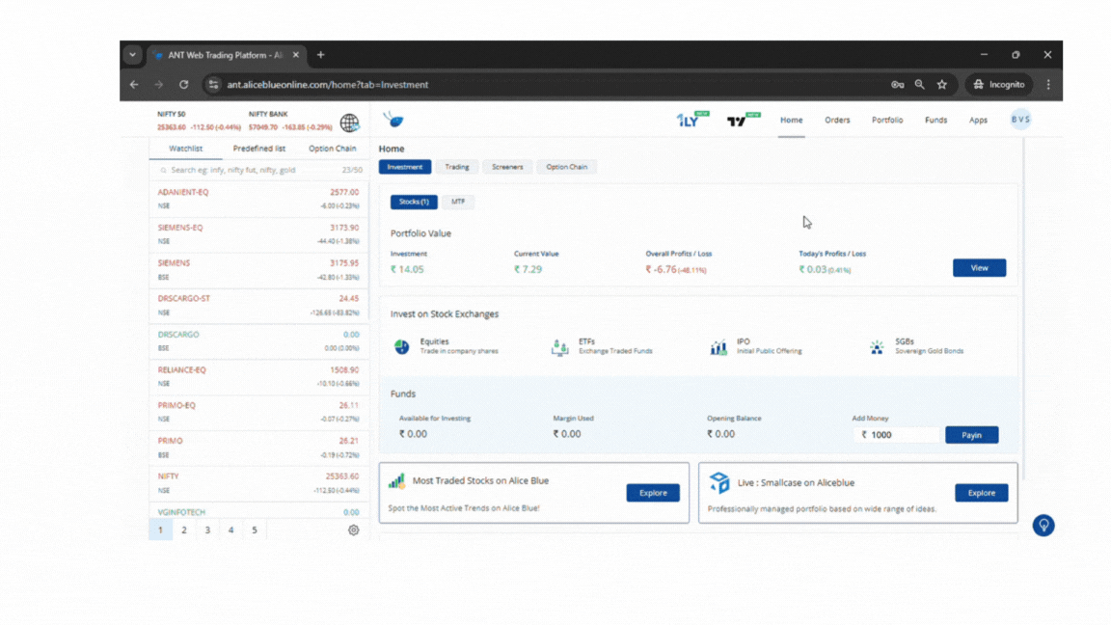Switch to watchlist page 1
Viewport: 1111px width, 625px height.
tap(160, 530)
